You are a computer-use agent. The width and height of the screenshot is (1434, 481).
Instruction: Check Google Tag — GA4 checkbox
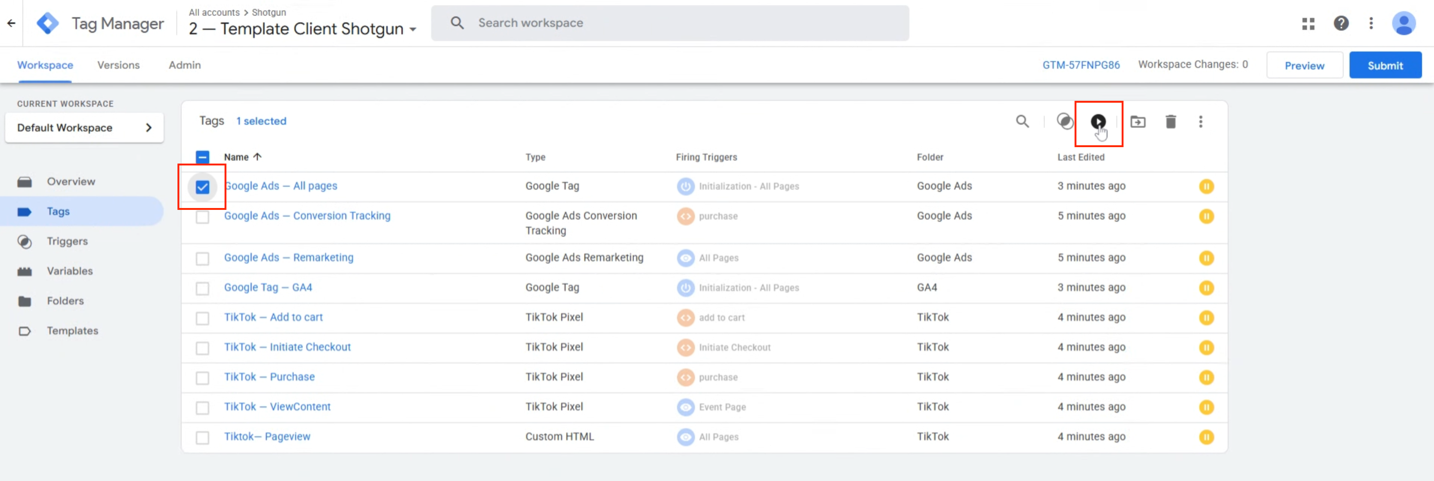[x=203, y=288]
